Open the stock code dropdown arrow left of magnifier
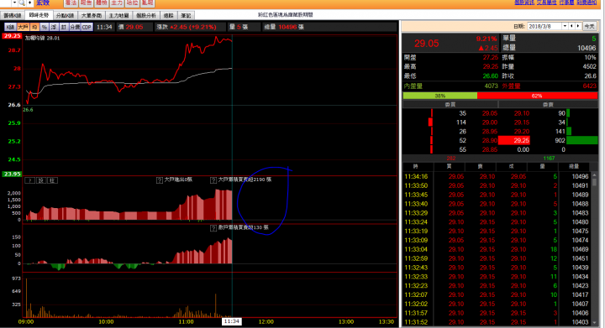Screen dimensions: 605x328 tap(14, 3)
